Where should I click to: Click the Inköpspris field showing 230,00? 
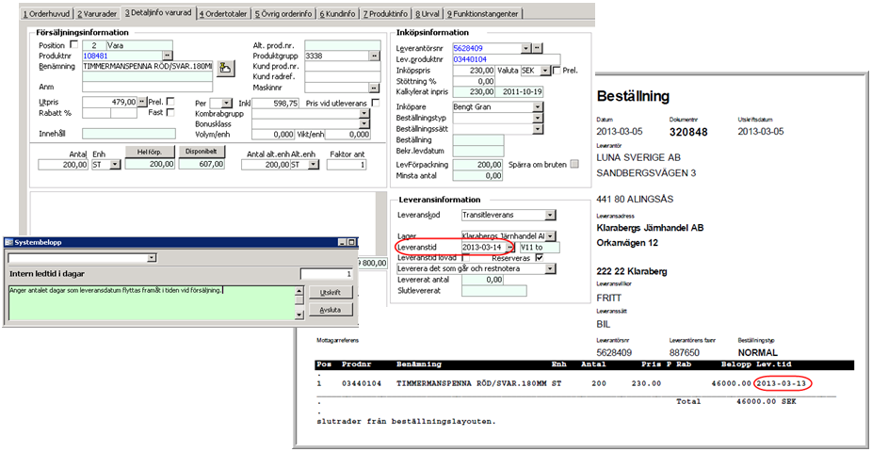click(474, 71)
